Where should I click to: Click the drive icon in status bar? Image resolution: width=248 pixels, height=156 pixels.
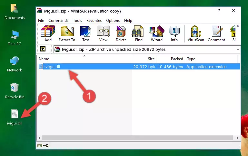[x=40, y=146]
